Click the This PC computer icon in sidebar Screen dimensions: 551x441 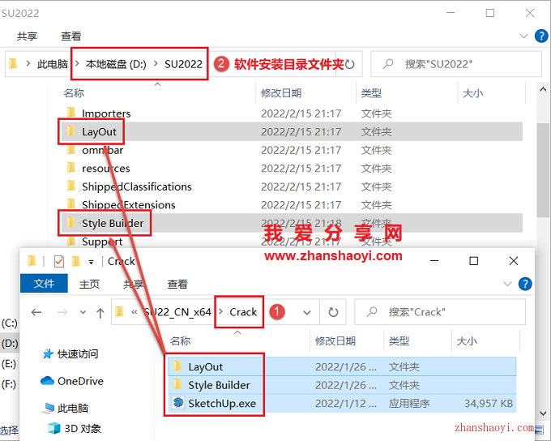click(x=48, y=408)
